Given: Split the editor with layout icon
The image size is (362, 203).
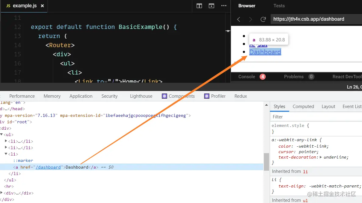Looking at the screenshot, I should click(x=199, y=6).
